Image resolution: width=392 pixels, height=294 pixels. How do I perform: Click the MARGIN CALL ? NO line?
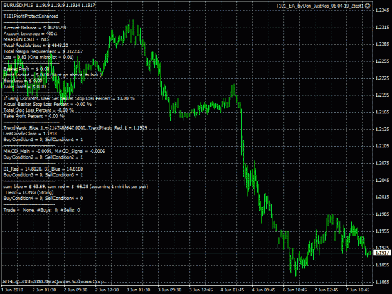coord(26,39)
